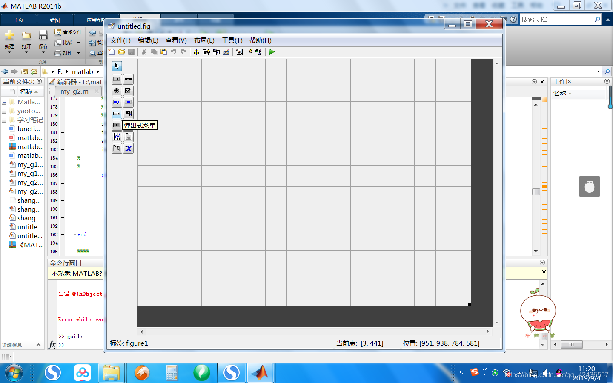Select the edit text tool
The width and height of the screenshot is (613, 383).
116,102
